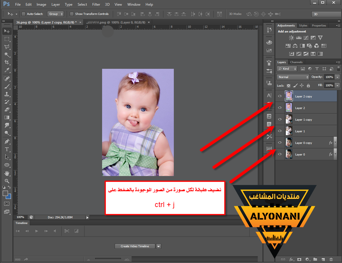Open the blend mode Normal dropdown

pos(293,77)
